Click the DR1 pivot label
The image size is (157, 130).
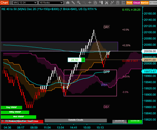click(107, 27)
